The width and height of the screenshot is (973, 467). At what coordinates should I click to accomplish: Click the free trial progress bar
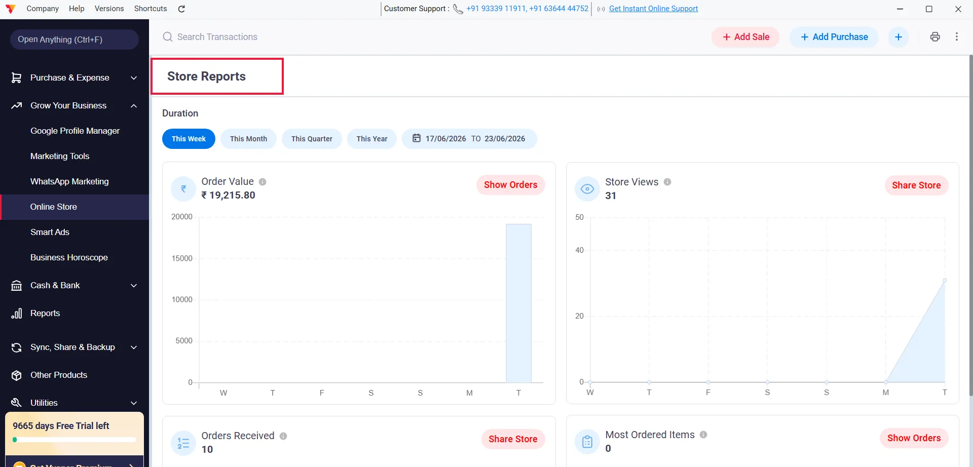click(x=74, y=440)
